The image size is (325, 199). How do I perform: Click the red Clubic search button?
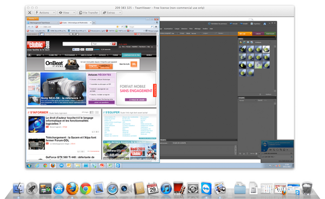(114, 44)
